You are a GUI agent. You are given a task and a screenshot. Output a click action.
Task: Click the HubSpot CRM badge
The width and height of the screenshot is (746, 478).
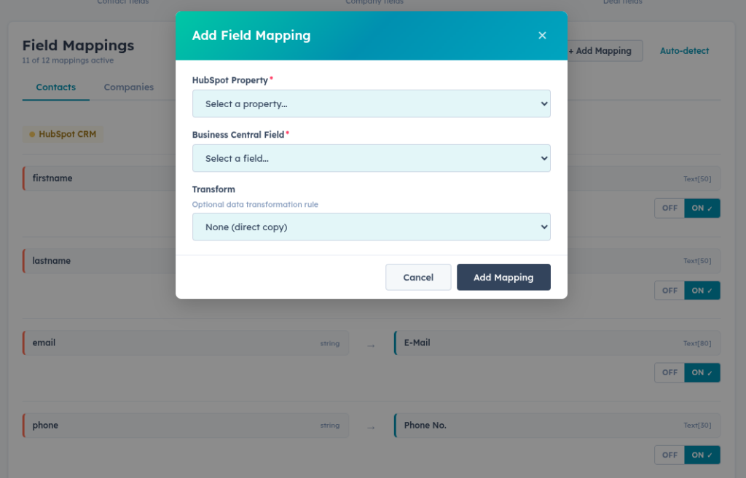(x=63, y=134)
